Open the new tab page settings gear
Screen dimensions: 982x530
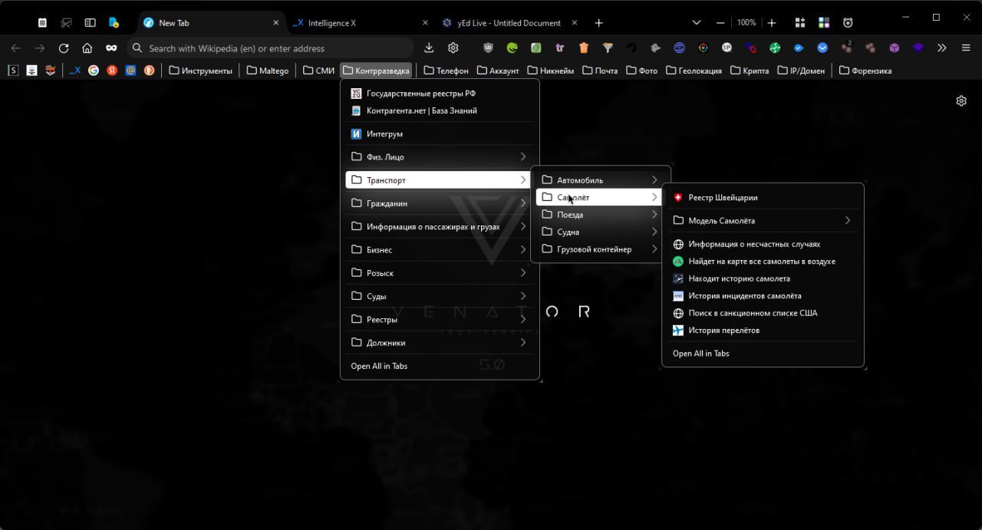coord(961,100)
